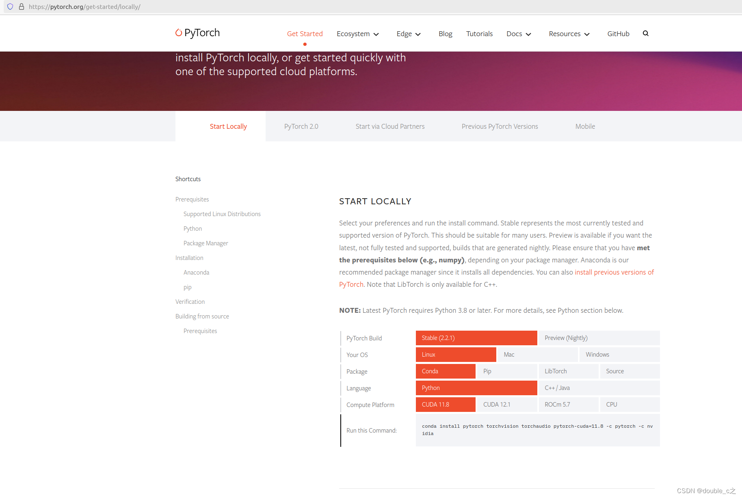Select the Source package option
This screenshot has height=498, width=742.
click(x=630, y=371)
